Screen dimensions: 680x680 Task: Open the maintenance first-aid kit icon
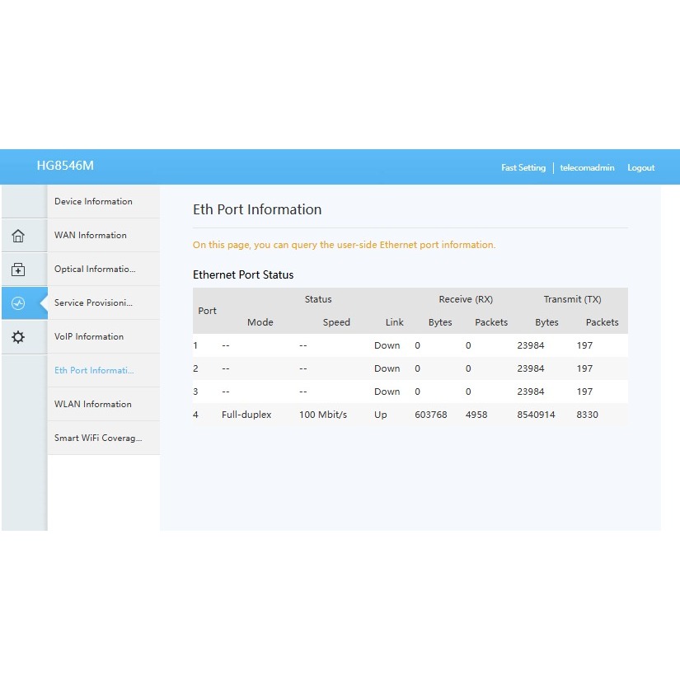pos(18,270)
